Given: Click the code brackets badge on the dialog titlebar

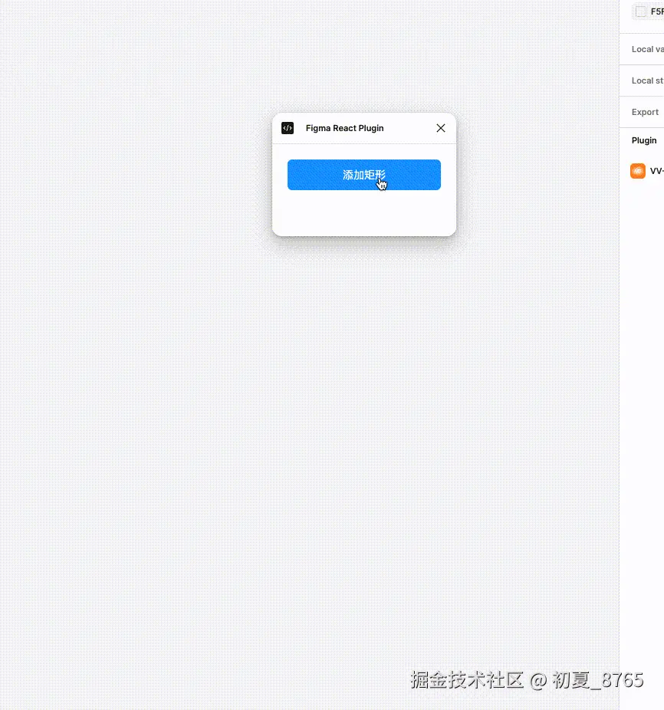Looking at the screenshot, I should click(x=288, y=128).
